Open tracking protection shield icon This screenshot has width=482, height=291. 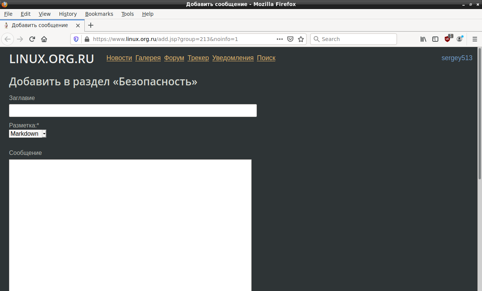(76, 39)
